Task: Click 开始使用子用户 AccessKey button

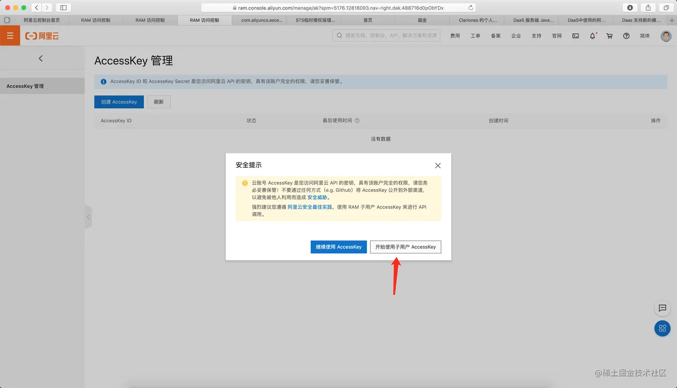Action: pyautogui.click(x=406, y=247)
